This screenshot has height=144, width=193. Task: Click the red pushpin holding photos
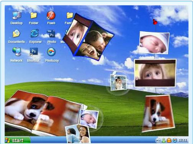point(155,22)
